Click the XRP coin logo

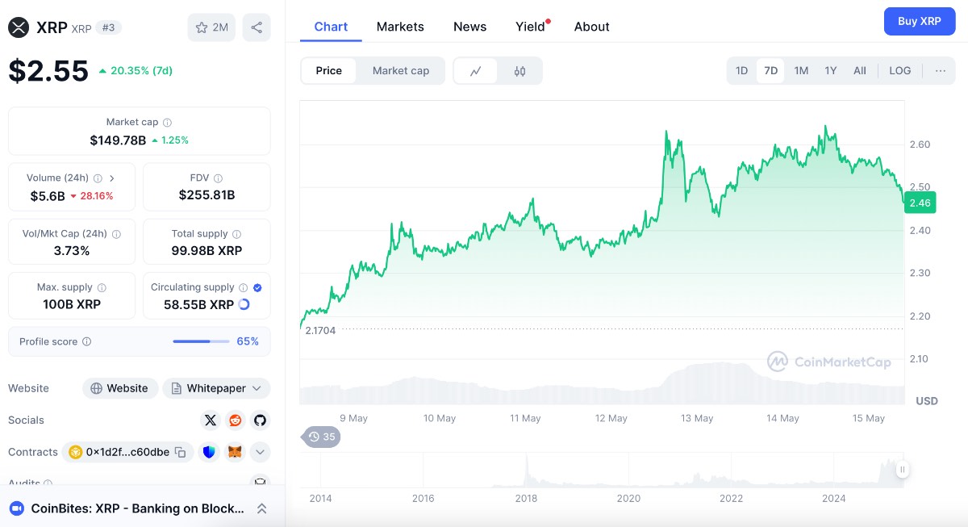click(19, 27)
